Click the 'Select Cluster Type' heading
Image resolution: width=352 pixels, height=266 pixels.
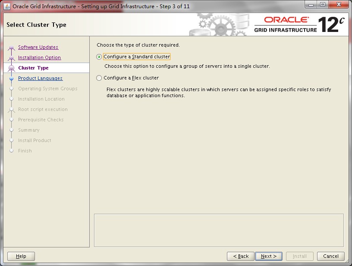(36, 25)
